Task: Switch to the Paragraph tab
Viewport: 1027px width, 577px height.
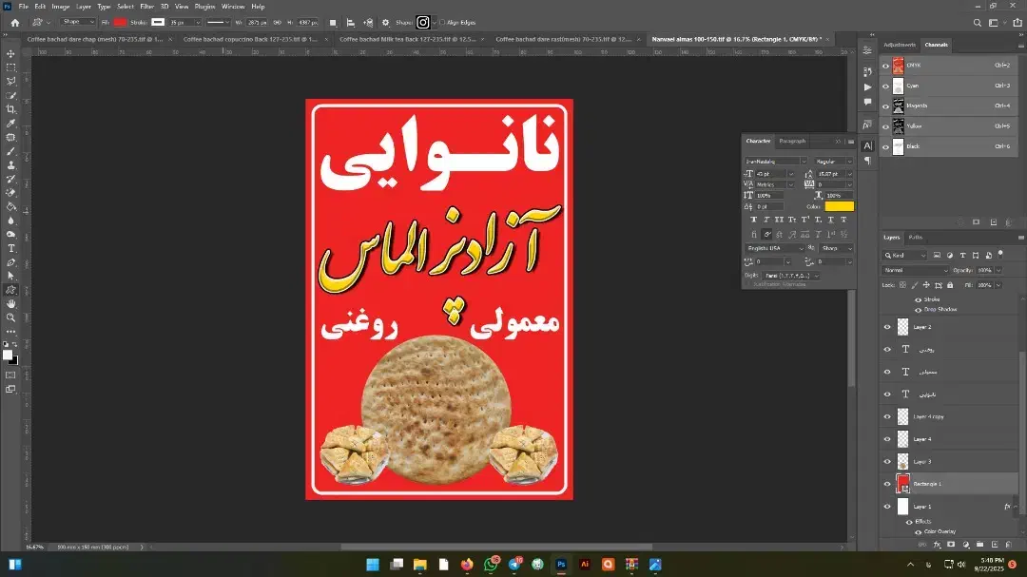Action: click(x=792, y=141)
